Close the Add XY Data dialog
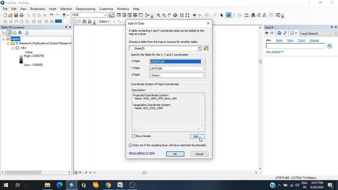This screenshot has width=338, height=190. [208, 23]
